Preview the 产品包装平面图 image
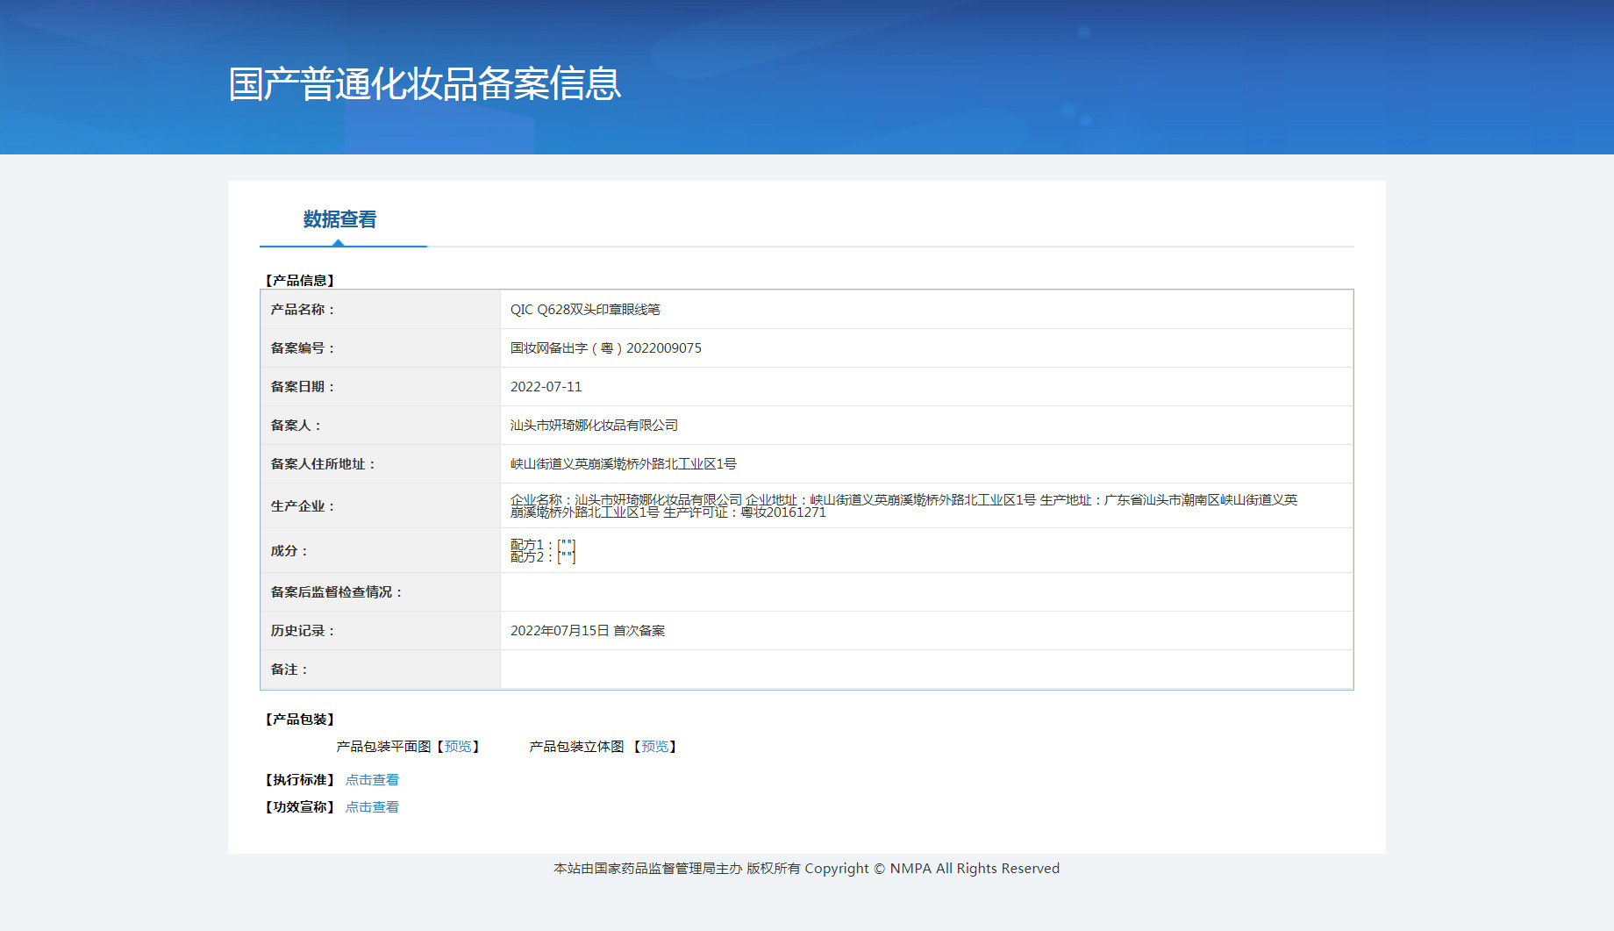Viewport: 1614px width, 931px height. click(x=457, y=747)
